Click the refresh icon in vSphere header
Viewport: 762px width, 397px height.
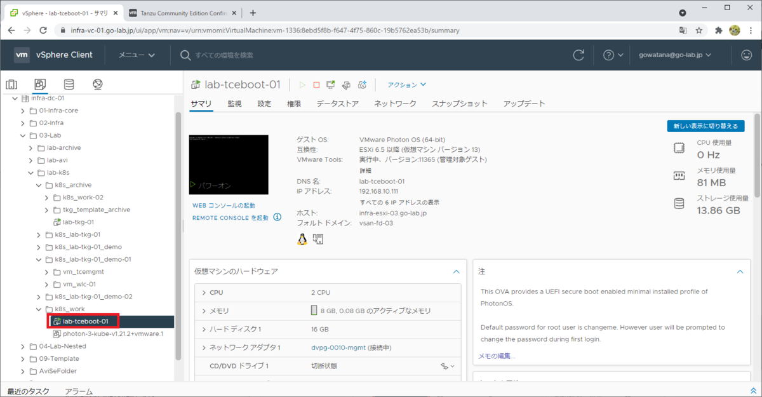tap(578, 55)
